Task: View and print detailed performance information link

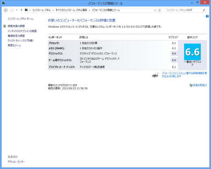Action: [184, 75]
